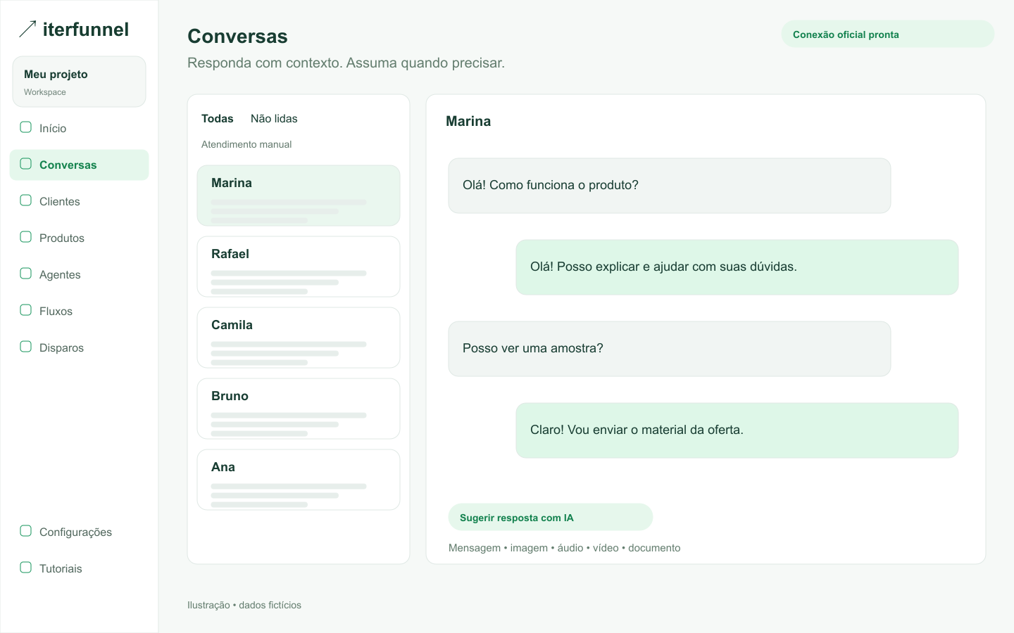
Task: Click the Conexão oficial pronta badge
Action: tap(888, 34)
